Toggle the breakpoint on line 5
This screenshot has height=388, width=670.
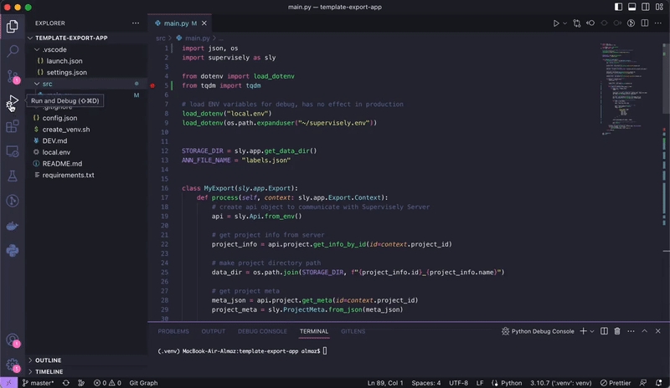152,86
